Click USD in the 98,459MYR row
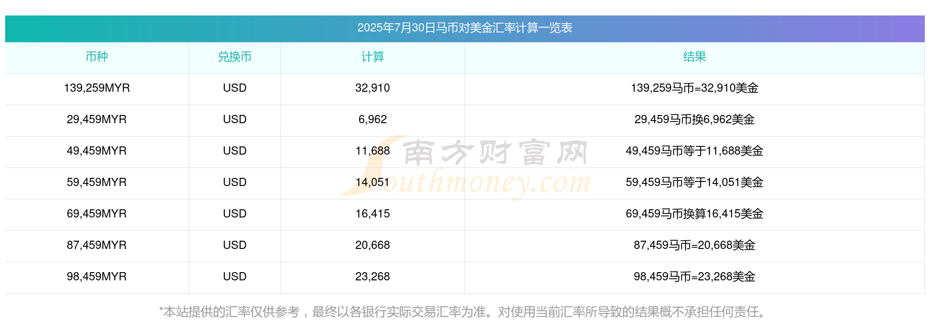Viewport: 930px width, 335px height. pos(235,277)
